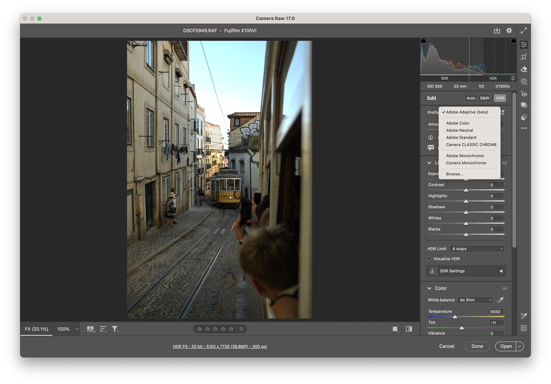Viewport: 551px width, 384px height.
Task: Open the arrow dropdown beside Open button
Action: [x=520, y=346]
